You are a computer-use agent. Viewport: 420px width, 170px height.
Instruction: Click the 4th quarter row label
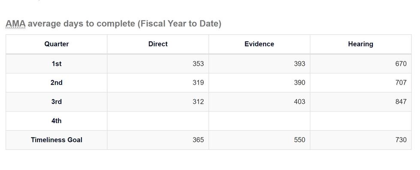coord(57,121)
